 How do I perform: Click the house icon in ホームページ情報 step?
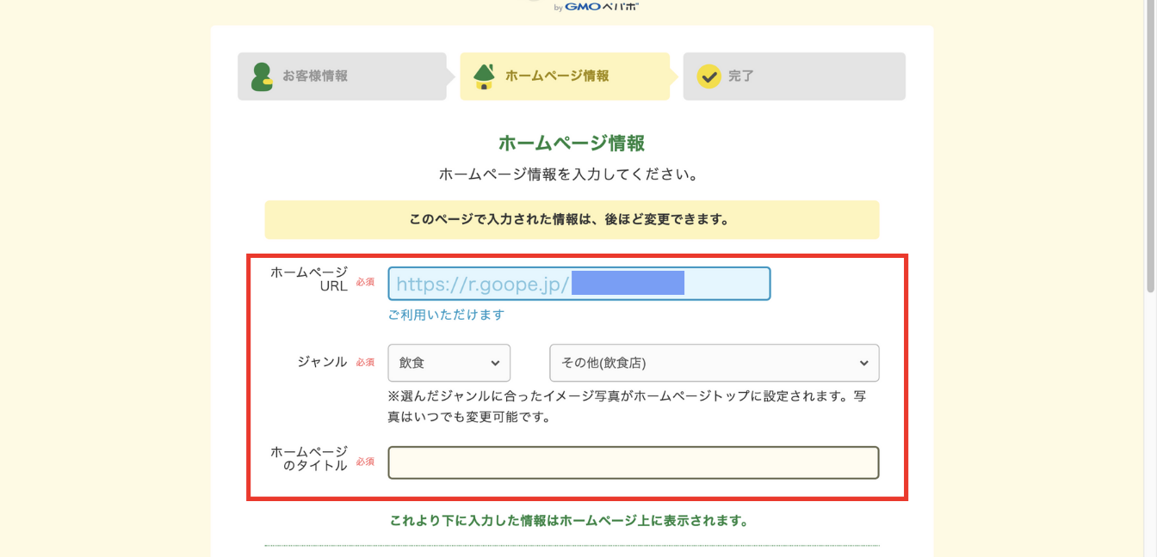pos(485,77)
